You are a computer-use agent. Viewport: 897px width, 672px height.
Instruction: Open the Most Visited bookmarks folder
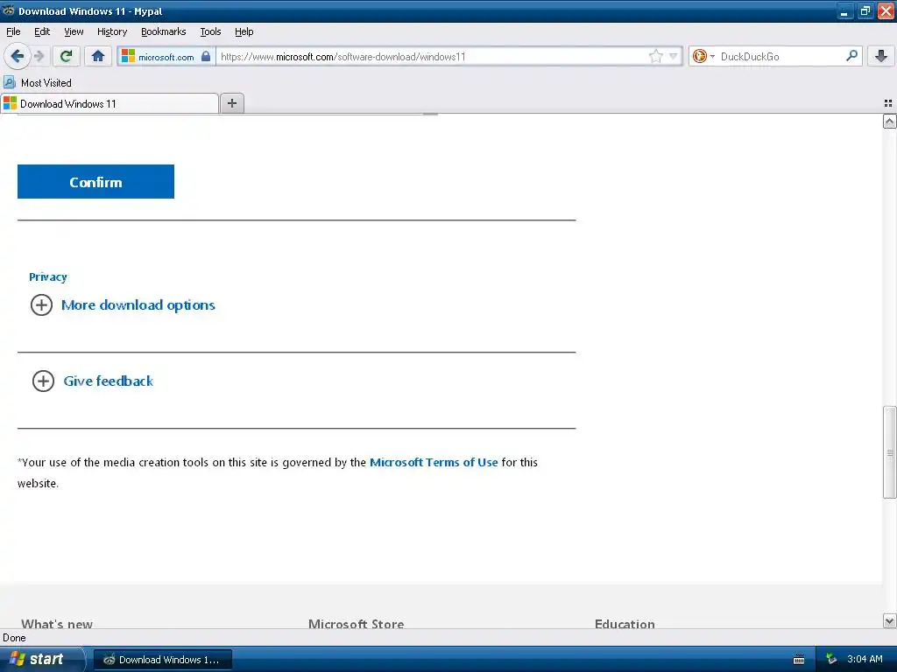click(x=38, y=83)
